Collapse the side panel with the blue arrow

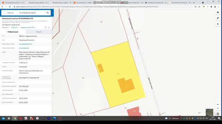(x=53, y=13)
